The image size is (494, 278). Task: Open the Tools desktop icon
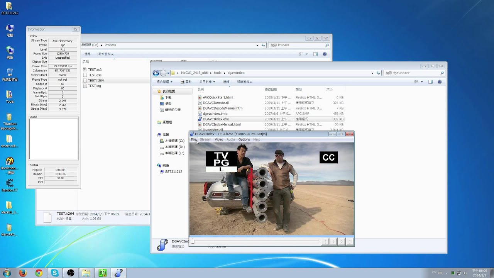(10, 97)
